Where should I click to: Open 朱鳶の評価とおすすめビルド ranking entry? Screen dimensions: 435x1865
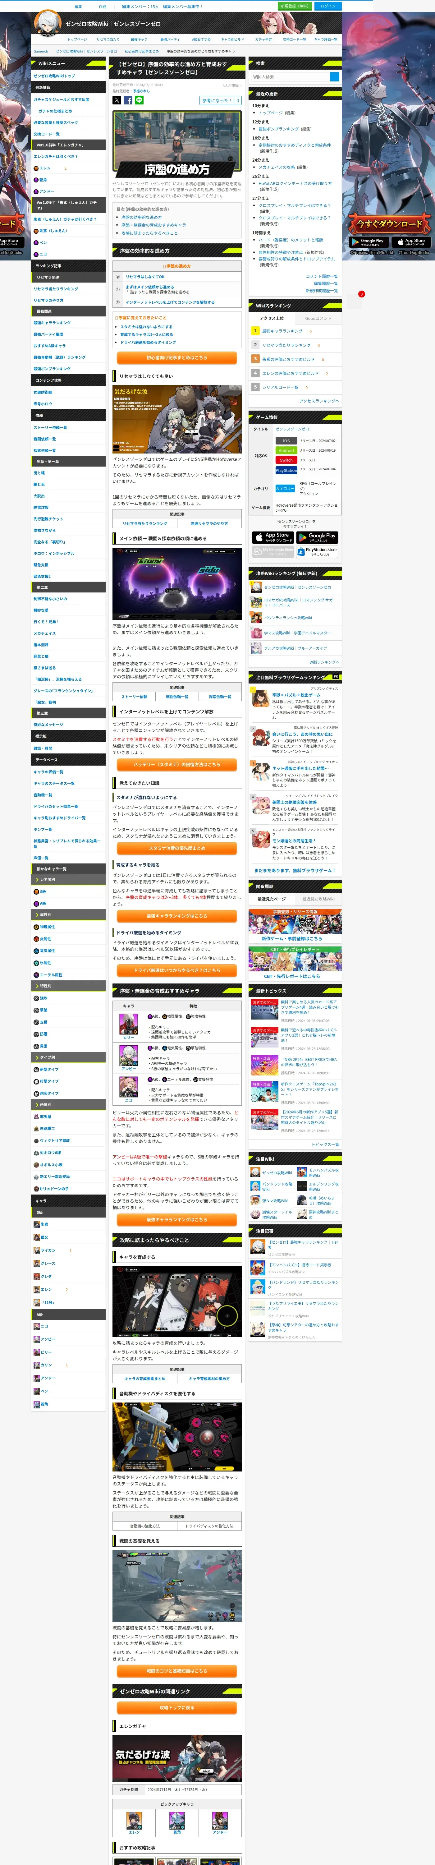[x=288, y=359]
